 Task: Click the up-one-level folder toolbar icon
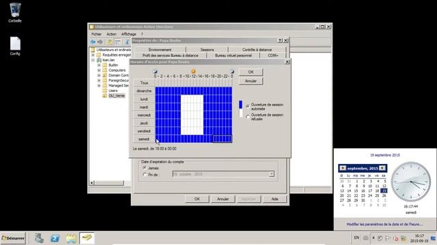109,42
